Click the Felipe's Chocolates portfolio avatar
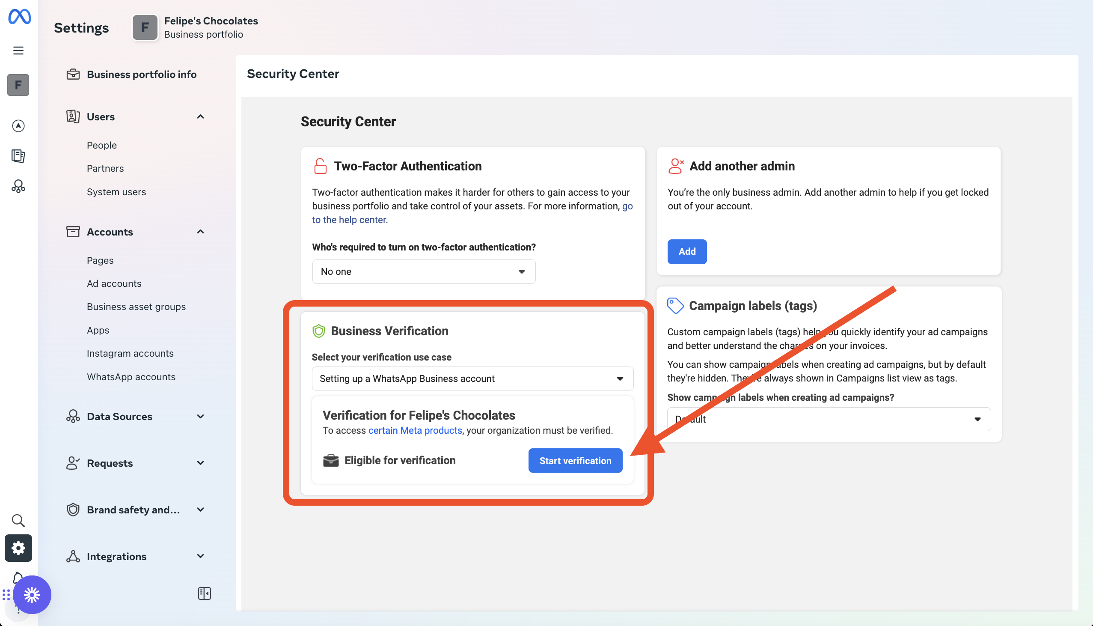 click(145, 27)
